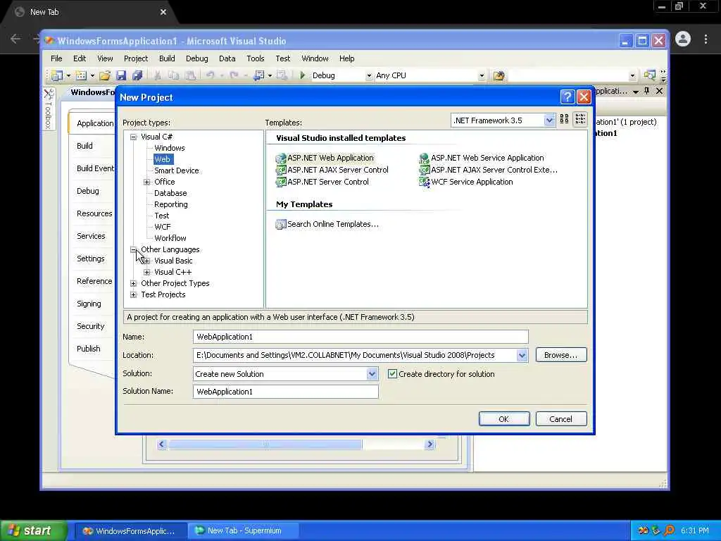Click the horizontal scrollbar thumb behind dialog
Screen dimensions: 721x541
click(x=265, y=444)
